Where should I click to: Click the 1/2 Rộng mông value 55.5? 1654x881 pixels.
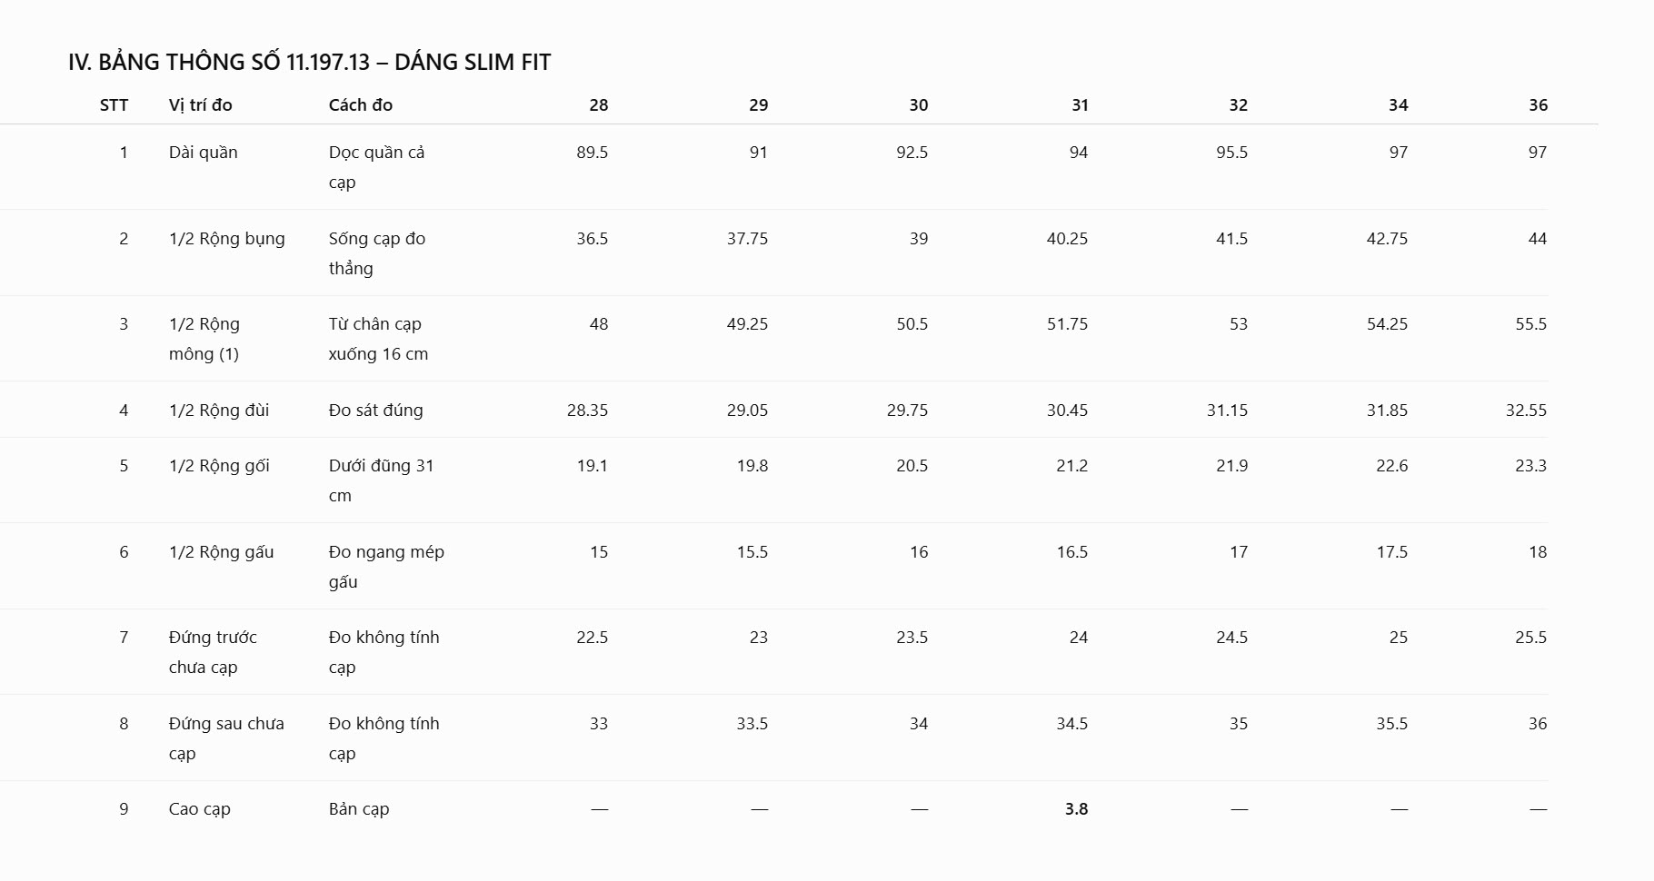pyautogui.click(x=1530, y=324)
